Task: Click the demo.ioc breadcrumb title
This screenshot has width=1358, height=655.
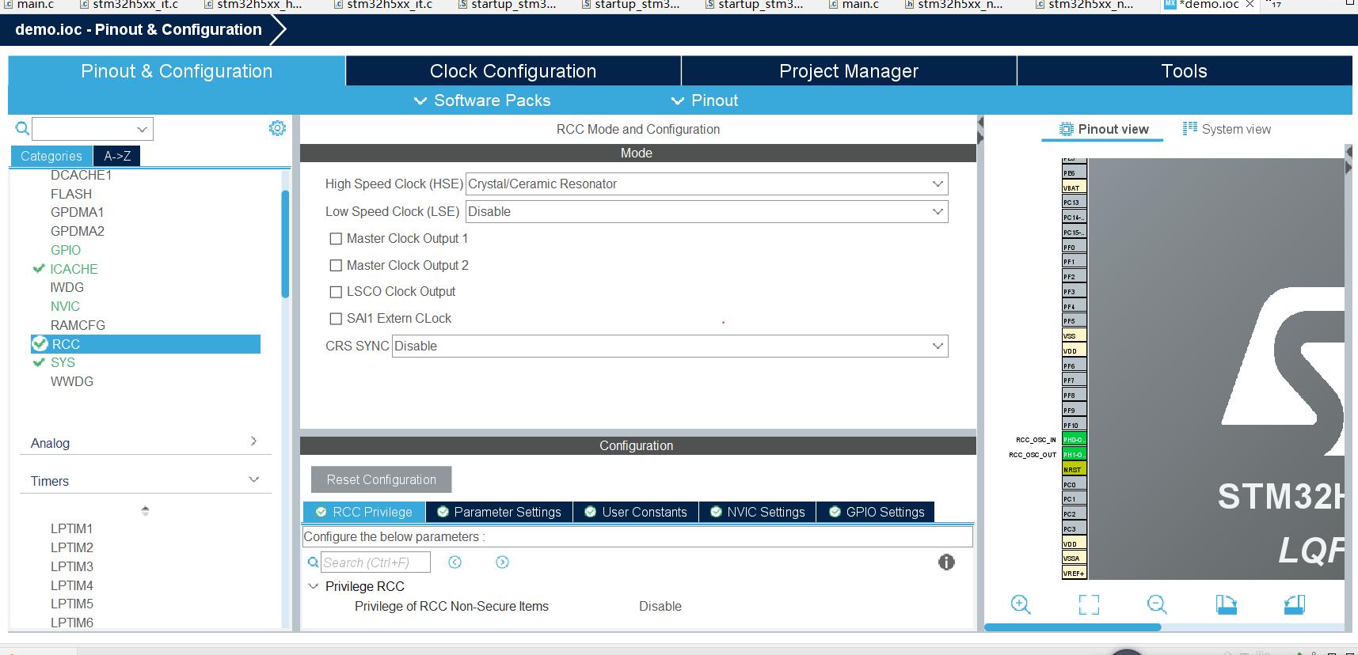Action: click(x=139, y=29)
